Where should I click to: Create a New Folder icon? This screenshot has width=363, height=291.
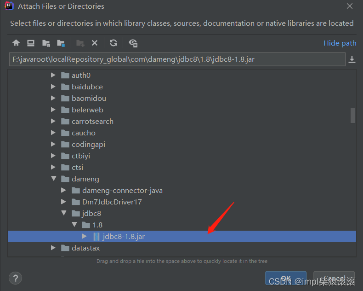pos(80,43)
